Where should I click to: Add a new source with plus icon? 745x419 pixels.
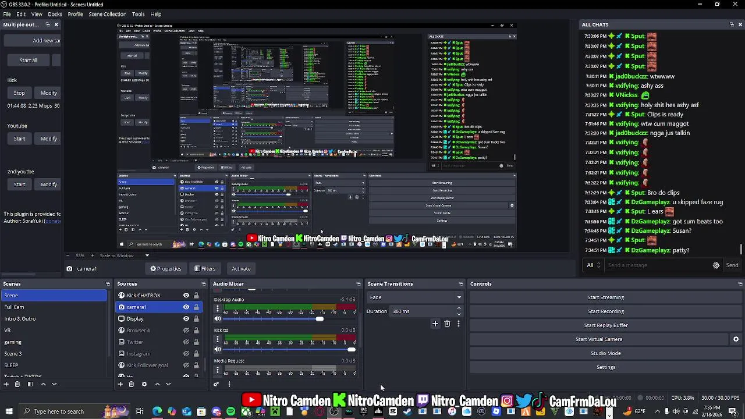120,384
